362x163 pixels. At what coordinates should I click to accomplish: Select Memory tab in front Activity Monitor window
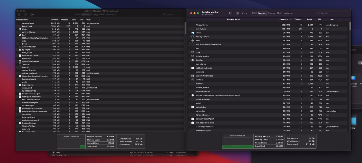pyautogui.click(x=262, y=13)
